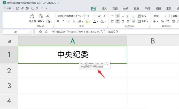
Task: Click the black font color A swatch
Action: [x=94, y=21]
